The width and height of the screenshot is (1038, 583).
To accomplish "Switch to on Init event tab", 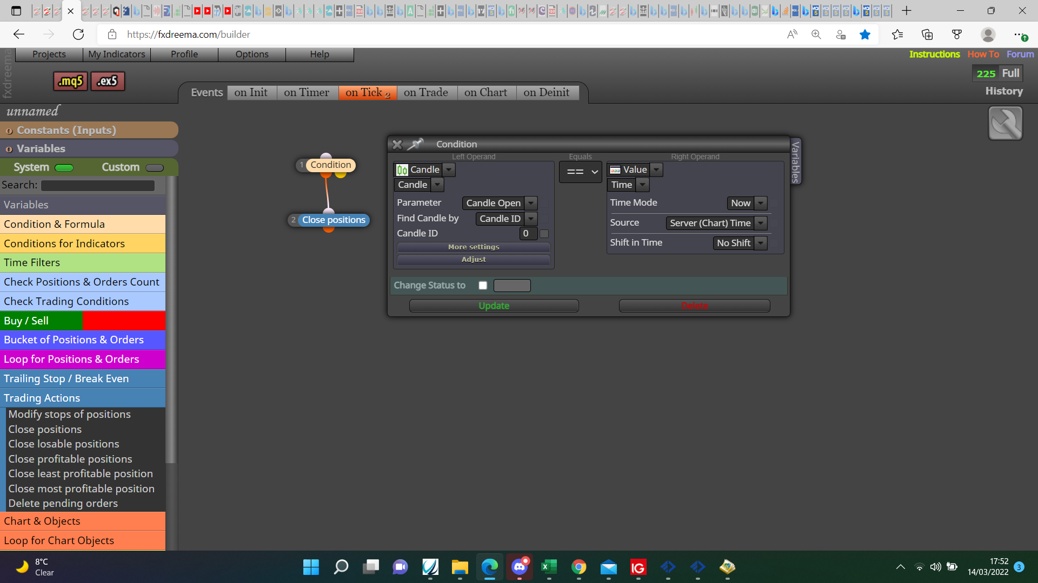I will click(251, 93).
